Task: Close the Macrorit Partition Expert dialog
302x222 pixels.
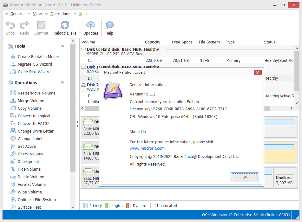Action: [x=258, y=72]
